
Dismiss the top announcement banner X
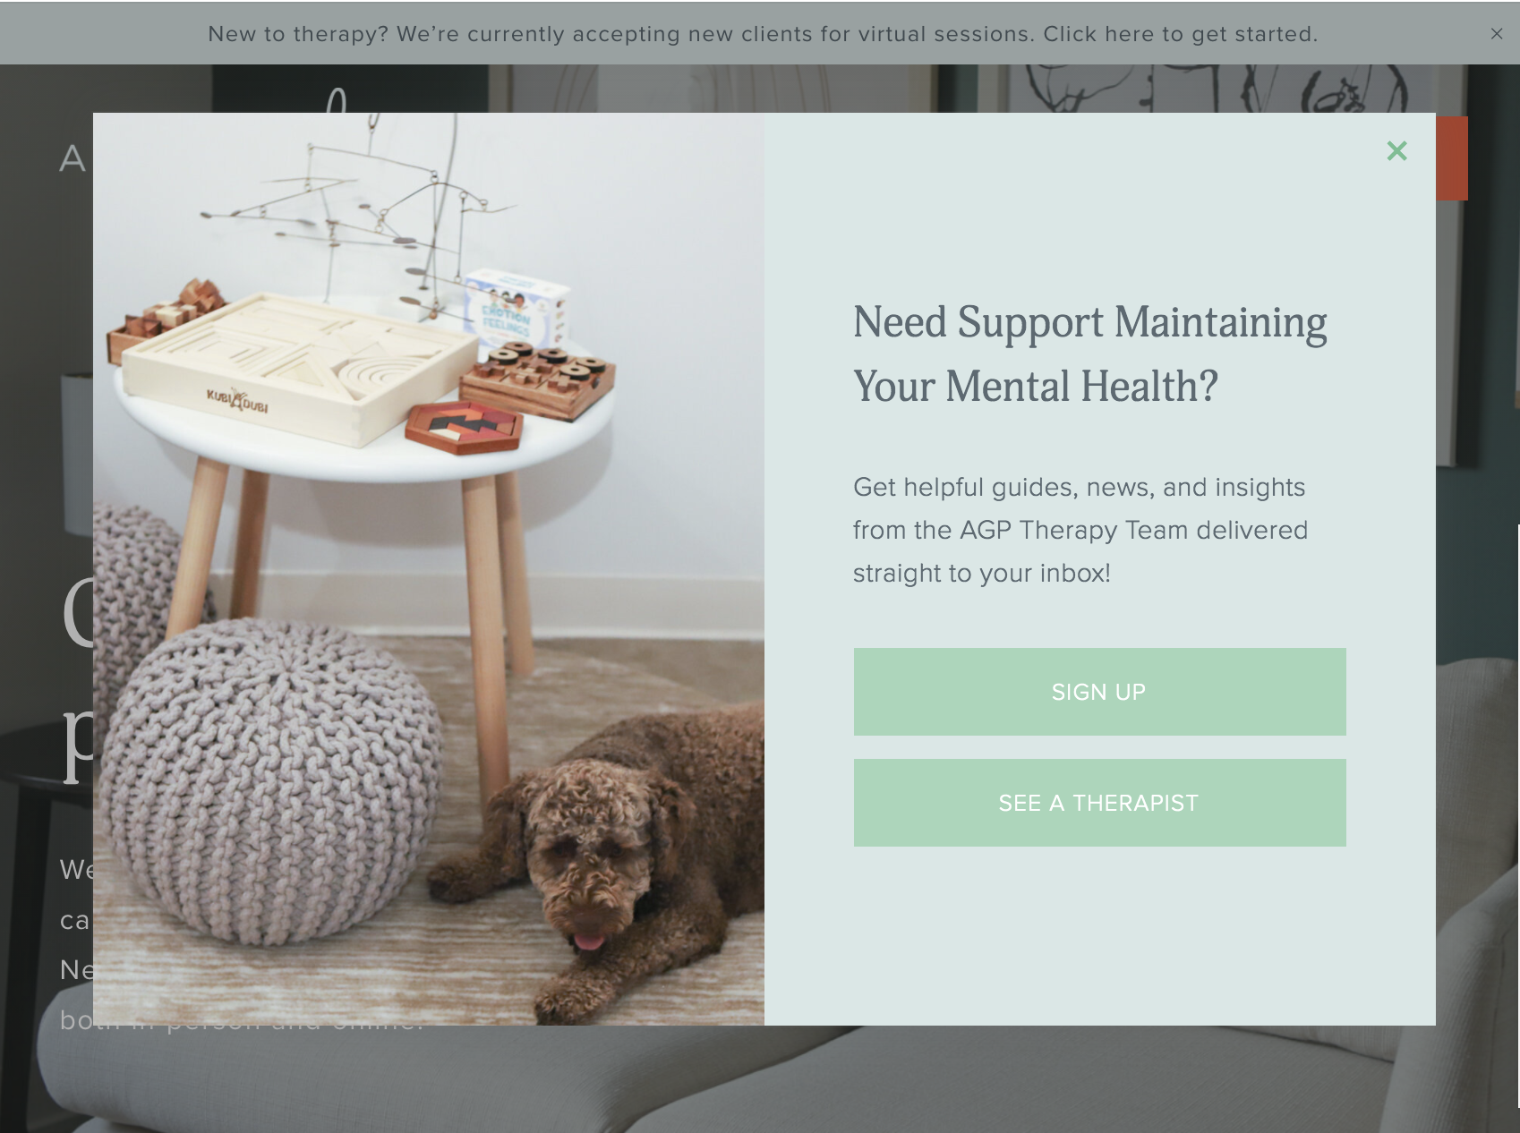point(1497,34)
